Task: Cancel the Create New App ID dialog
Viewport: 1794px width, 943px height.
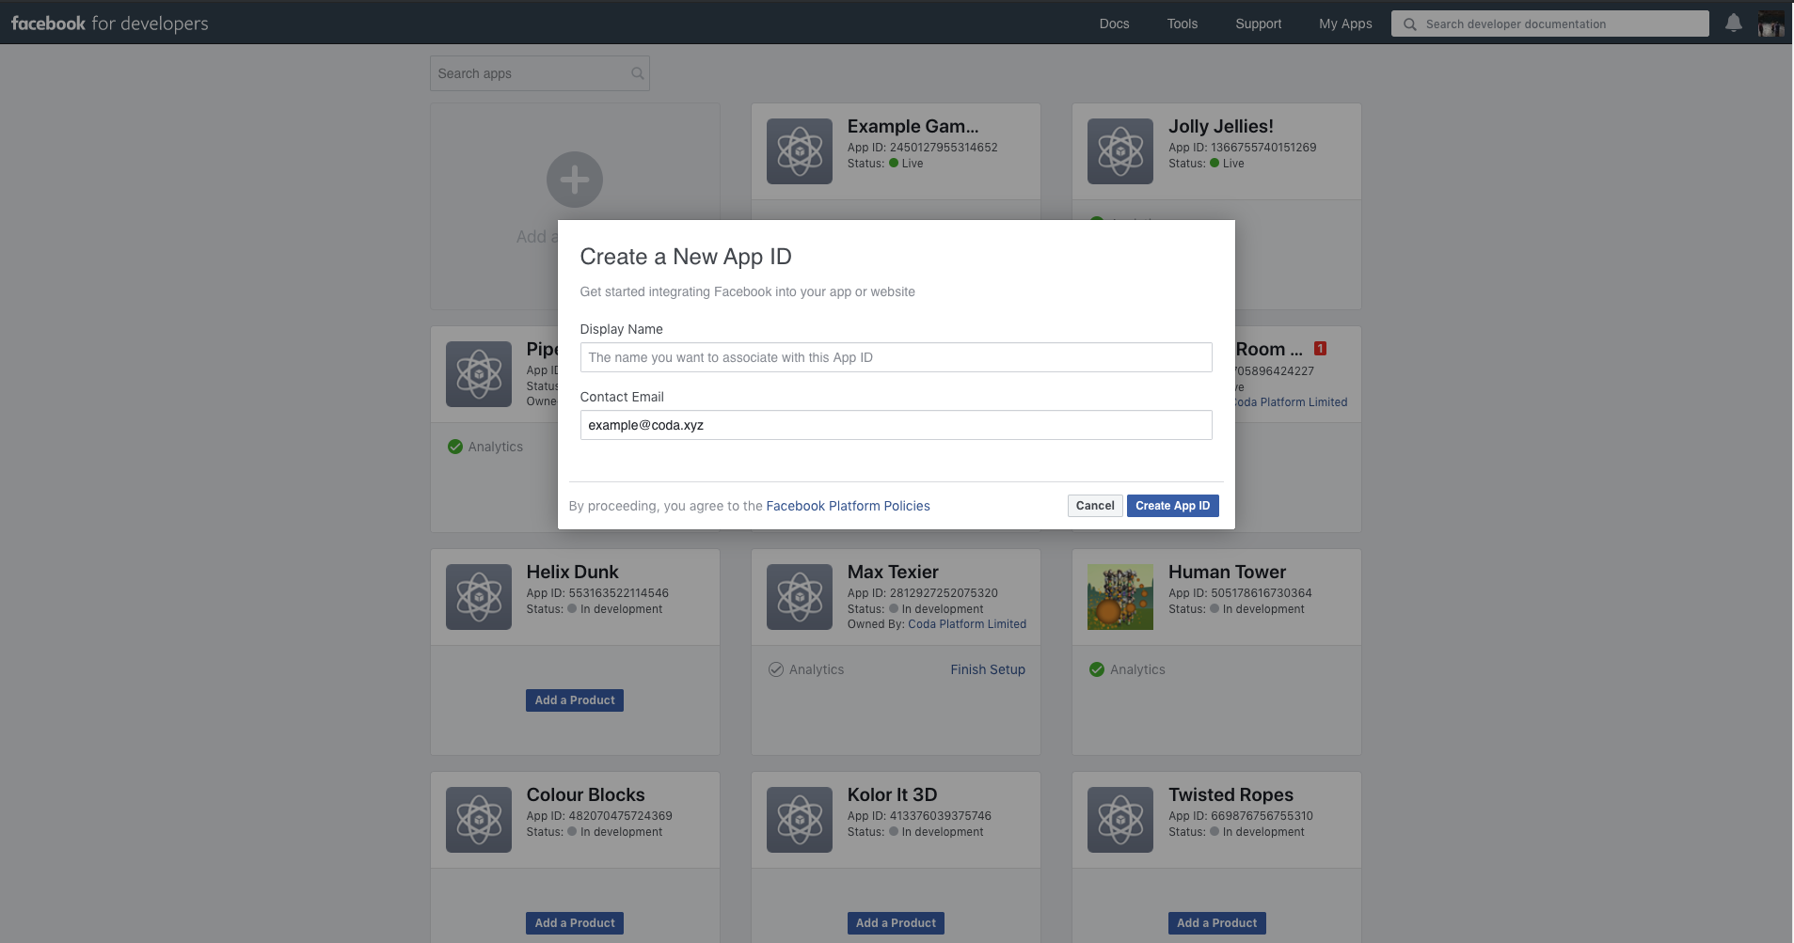Action: point(1095,506)
